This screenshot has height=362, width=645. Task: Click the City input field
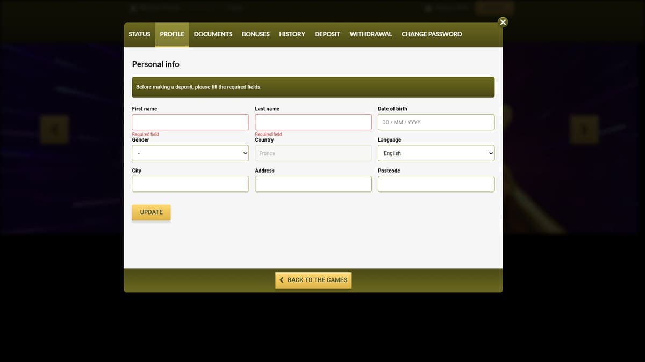190,184
